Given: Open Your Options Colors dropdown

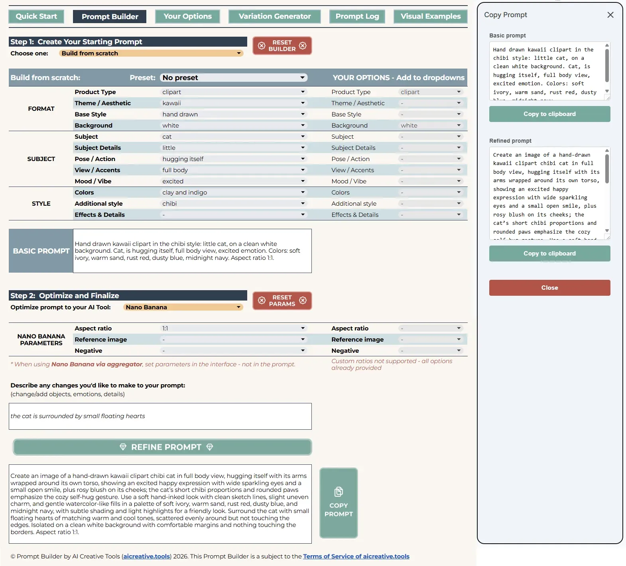Looking at the screenshot, I should pyautogui.click(x=431, y=193).
